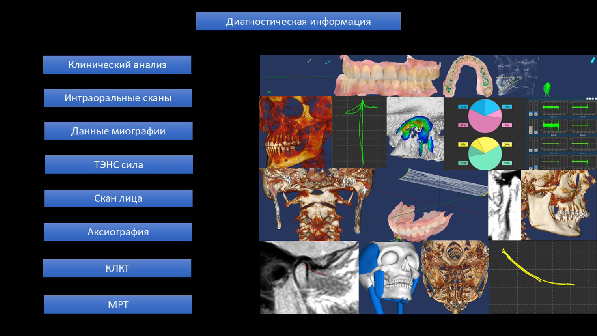The height and width of the screenshot is (336, 597).
Task: Select the green vertical trace graph
Action: 359,131
